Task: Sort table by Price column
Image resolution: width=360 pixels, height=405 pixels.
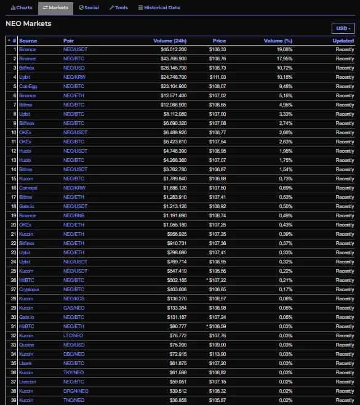Action: coord(219,41)
